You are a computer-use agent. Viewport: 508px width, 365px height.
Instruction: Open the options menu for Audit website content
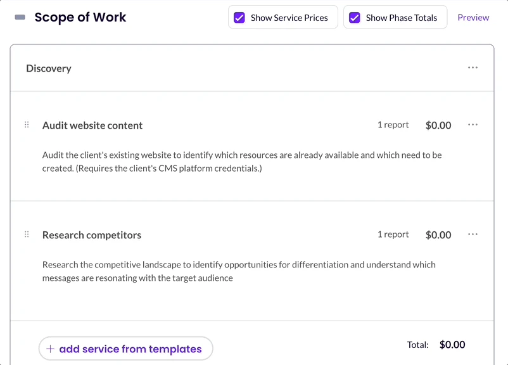tap(473, 124)
